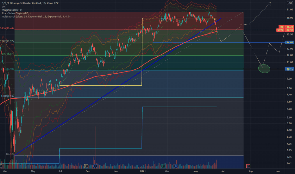
Task: Select the Vol indicator legend
Action: click(3, 7)
